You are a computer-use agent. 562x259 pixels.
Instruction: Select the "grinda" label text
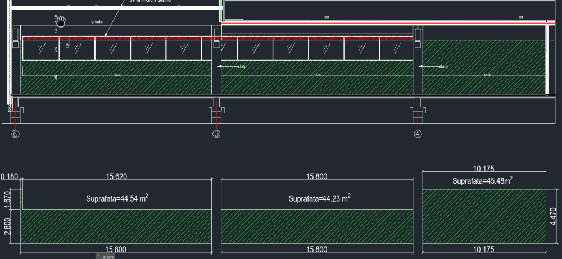97,22
